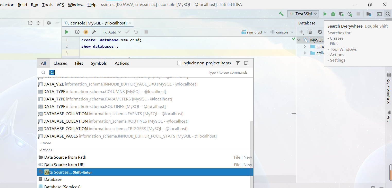This screenshot has width=392, height=188.
Task: Expand the schemas folder node in Database tree
Action: point(305,46)
